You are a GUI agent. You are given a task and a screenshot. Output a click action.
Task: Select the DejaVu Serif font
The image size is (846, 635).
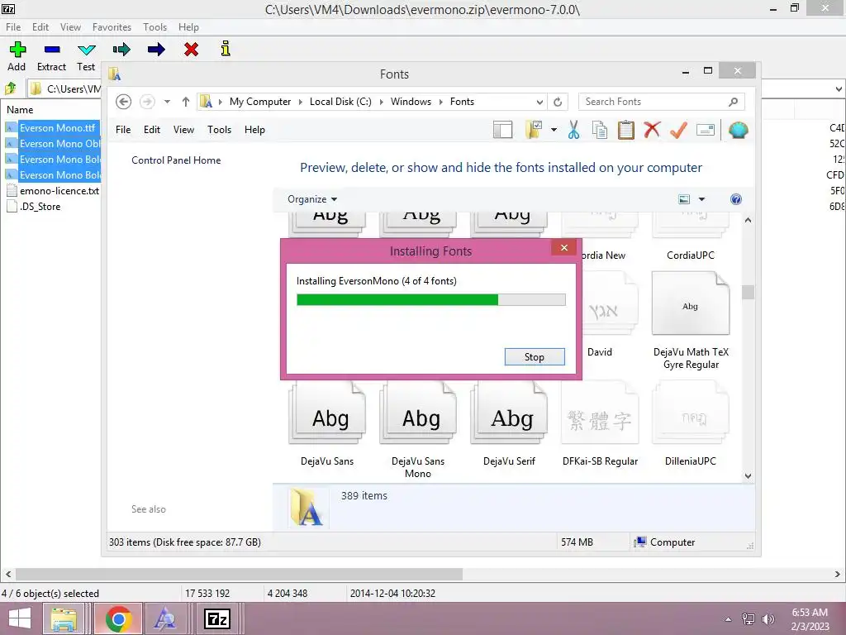pyautogui.click(x=509, y=424)
